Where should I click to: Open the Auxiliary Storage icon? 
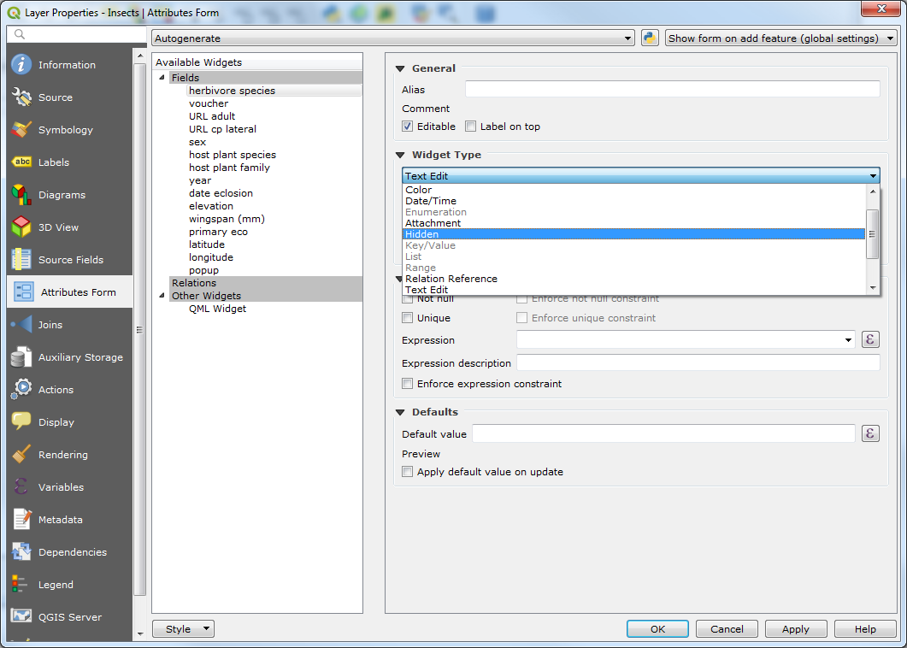pos(21,357)
